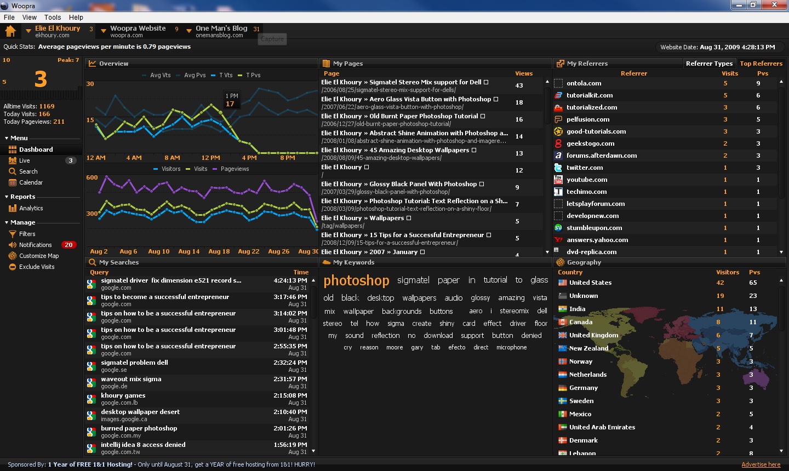Click the Filters funnel icon
The height and width of the screenshot is (471, 789).
[13, 234]
